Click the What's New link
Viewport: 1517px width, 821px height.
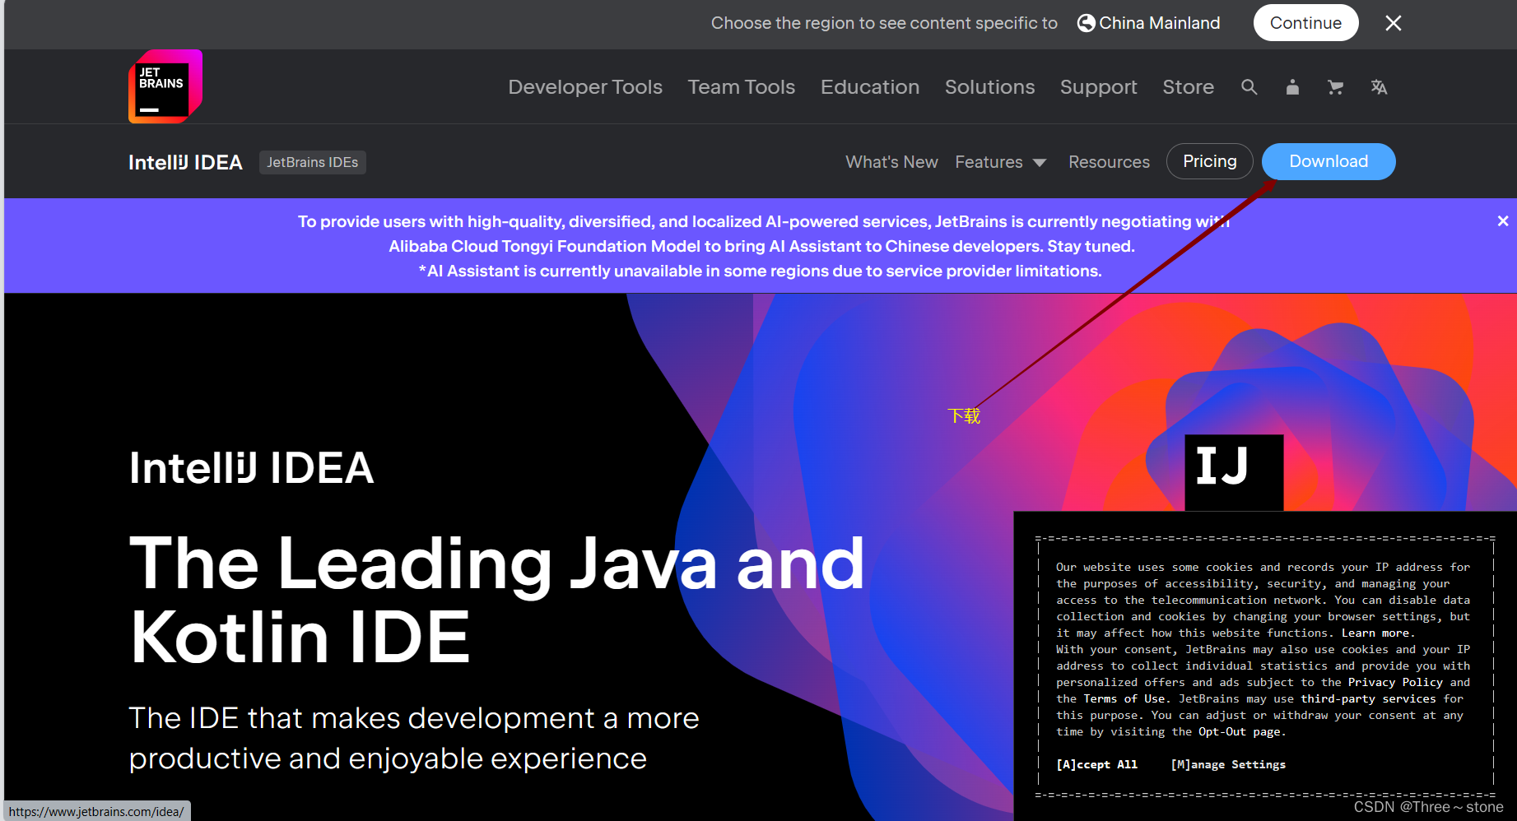coord(891,161)
